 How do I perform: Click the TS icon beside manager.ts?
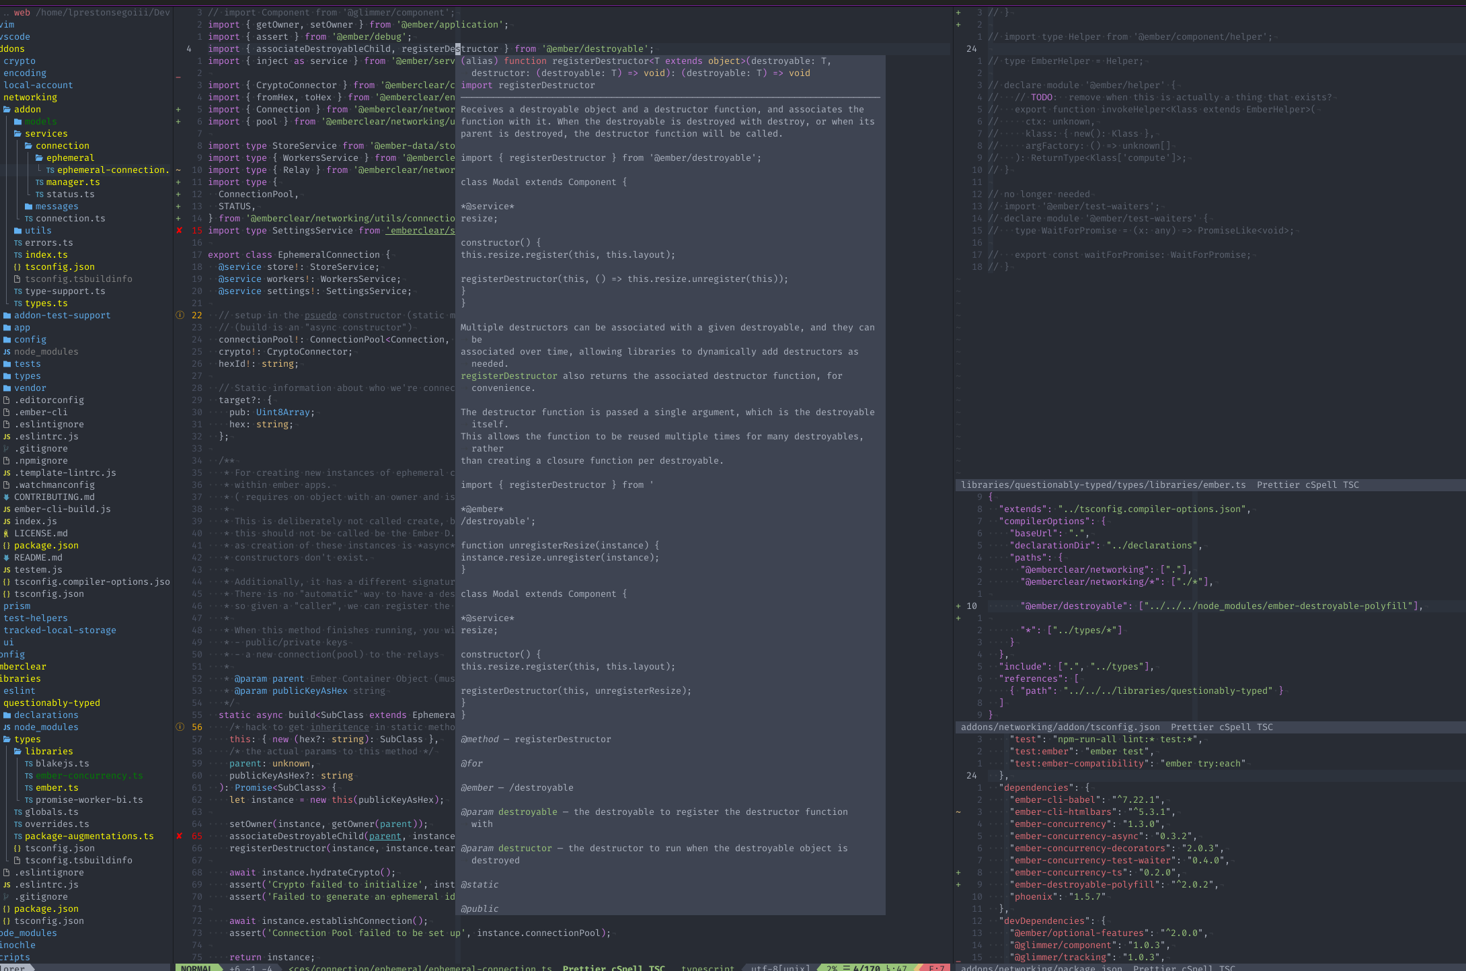click(x=39, y=182)
